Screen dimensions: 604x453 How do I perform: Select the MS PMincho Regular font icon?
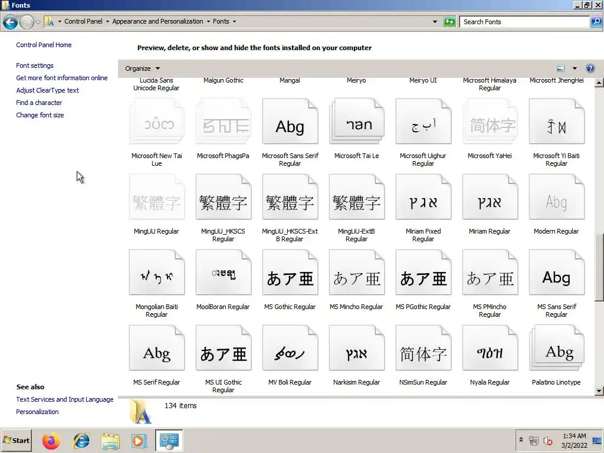coord(490,273)
